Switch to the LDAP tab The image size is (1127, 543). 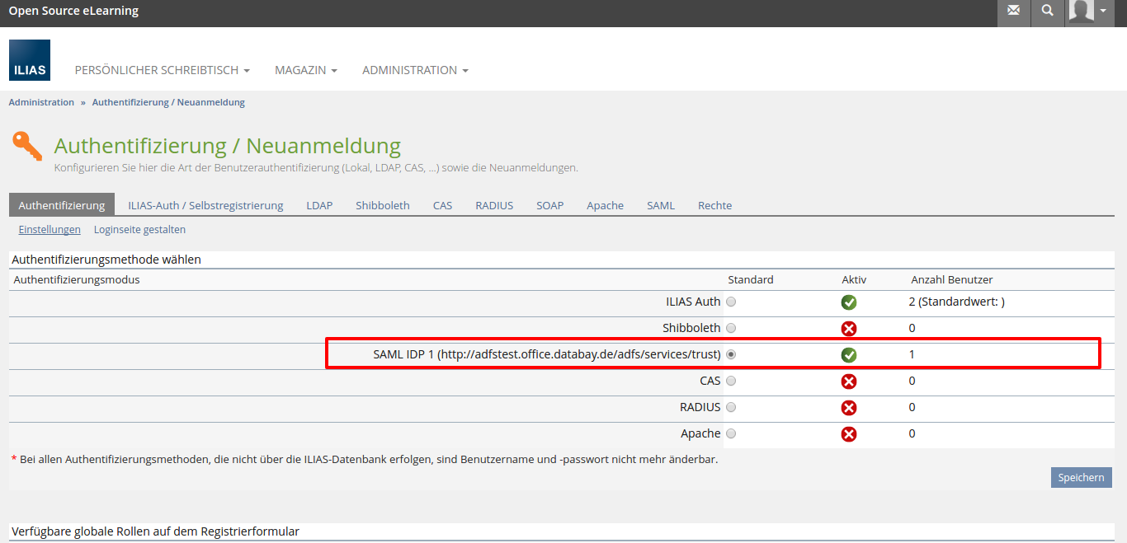[x=319, y=205]
